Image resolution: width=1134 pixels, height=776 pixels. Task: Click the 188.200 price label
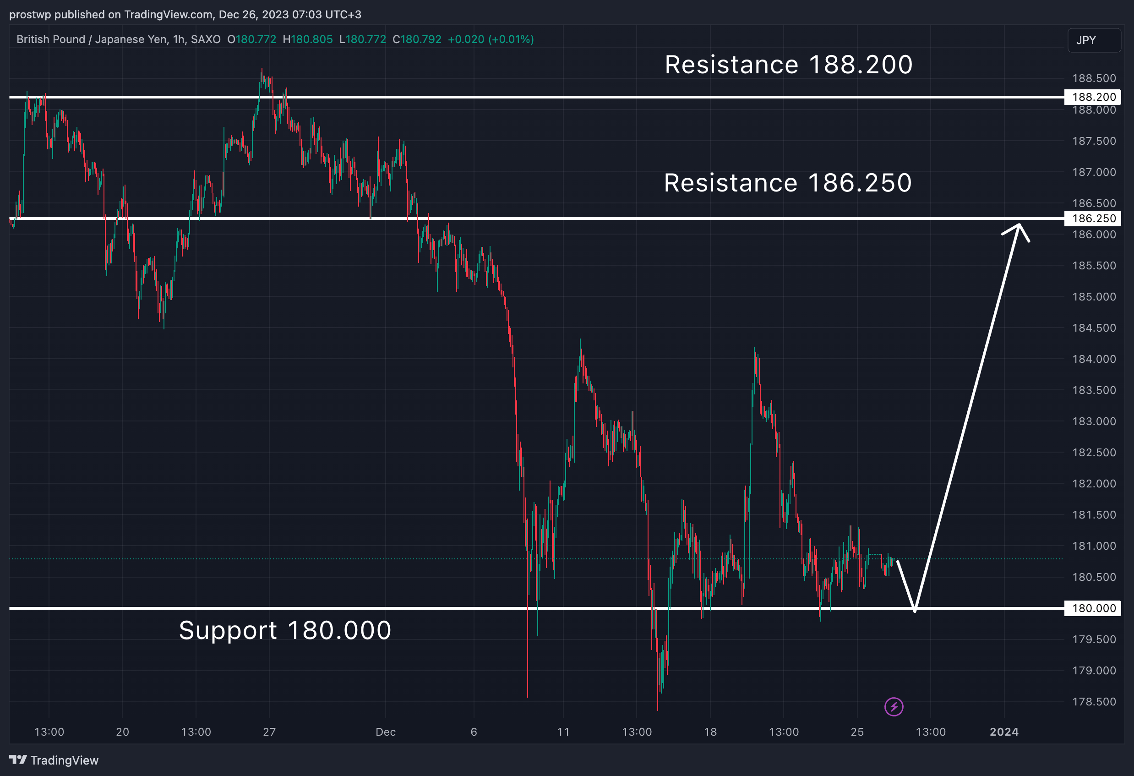coord(1092,97)
